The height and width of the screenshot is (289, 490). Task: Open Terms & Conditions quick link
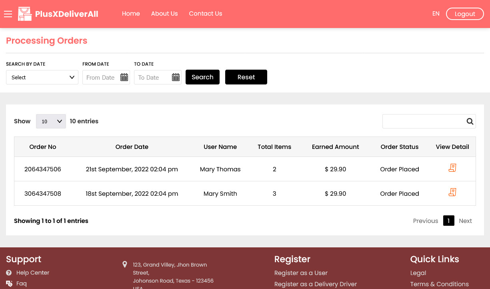440,284
